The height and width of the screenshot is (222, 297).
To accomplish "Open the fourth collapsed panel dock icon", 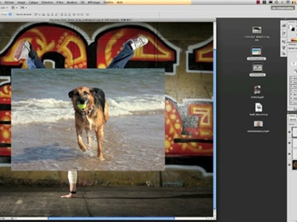I will (x=284, y=47).
